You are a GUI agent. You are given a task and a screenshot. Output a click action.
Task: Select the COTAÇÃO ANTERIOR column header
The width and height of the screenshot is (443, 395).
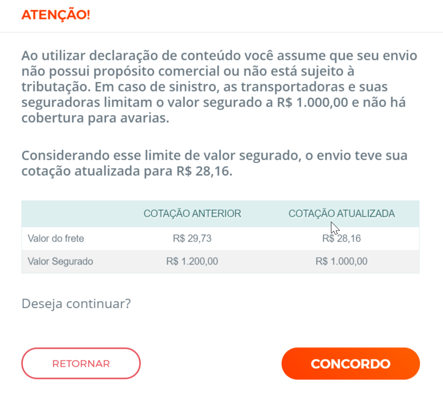coord(192,213)
